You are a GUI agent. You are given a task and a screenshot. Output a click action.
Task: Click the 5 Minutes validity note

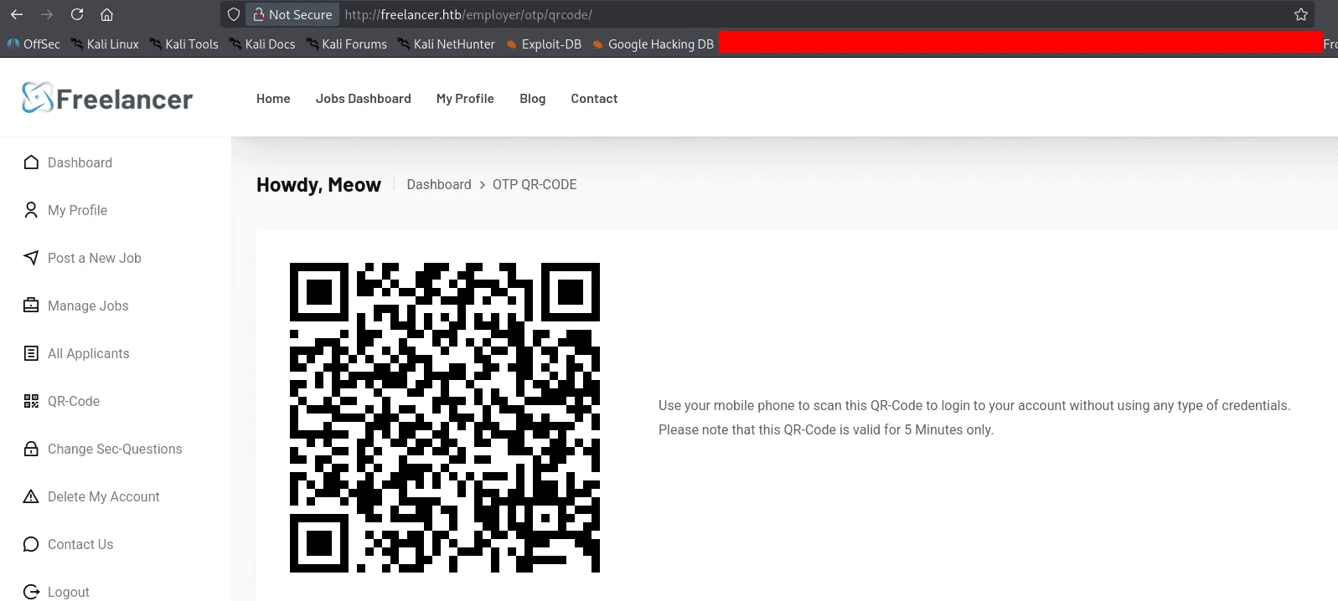(x=826, y=429)
